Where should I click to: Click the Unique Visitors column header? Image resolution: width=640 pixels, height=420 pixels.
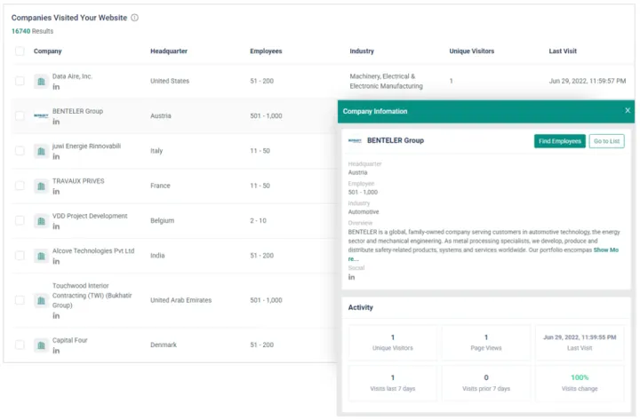[x=471, y=51]
